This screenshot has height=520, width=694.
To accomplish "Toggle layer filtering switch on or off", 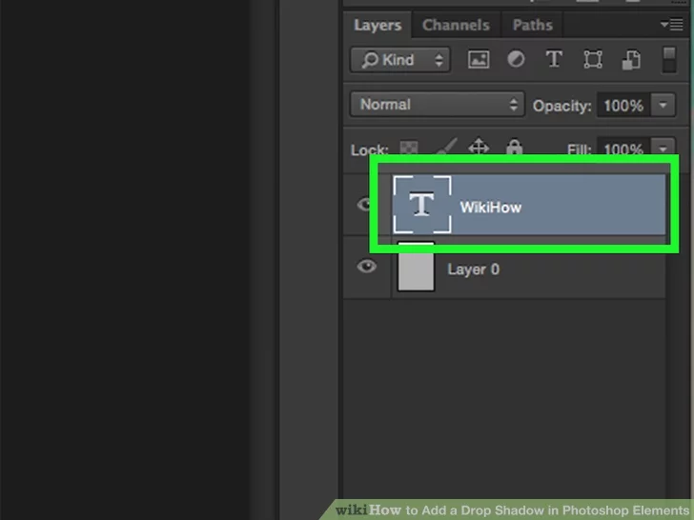I will [x=669, y=60].
